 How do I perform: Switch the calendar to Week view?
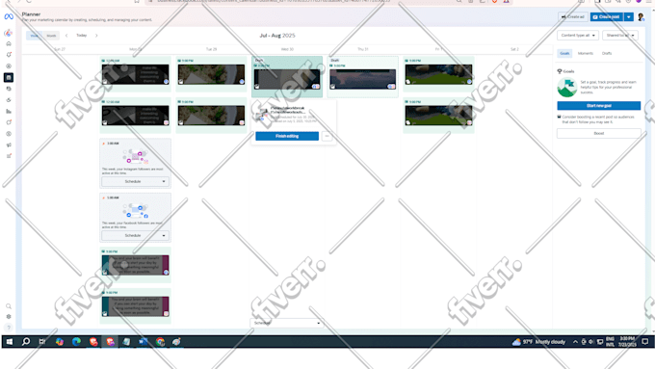coord(35,36)
